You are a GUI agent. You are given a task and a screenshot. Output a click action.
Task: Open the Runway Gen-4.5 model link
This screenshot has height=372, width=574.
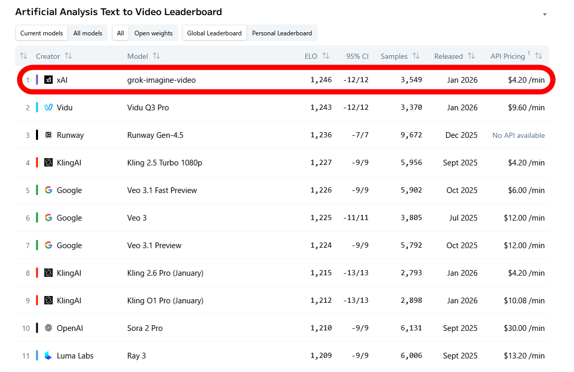coord(155,135)
